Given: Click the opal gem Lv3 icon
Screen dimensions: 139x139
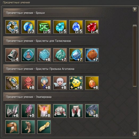Looking at the screenshot, I should 28,27.
